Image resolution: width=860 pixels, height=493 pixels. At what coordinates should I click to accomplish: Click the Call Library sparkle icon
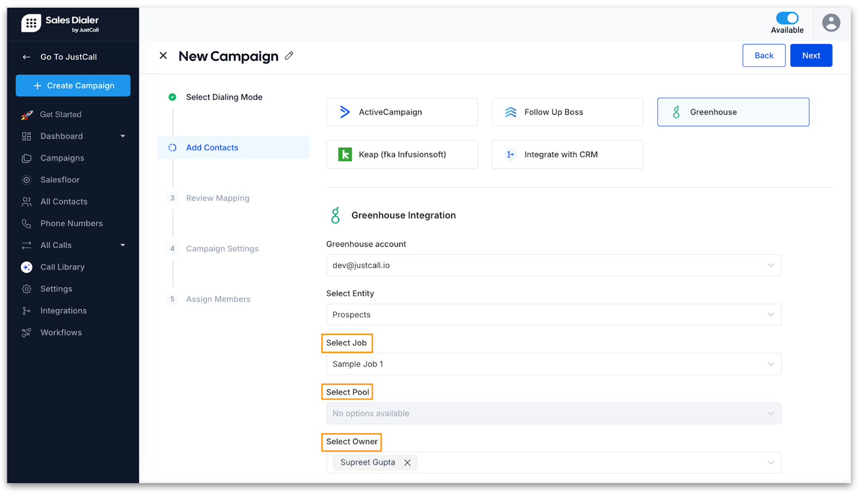26,267
